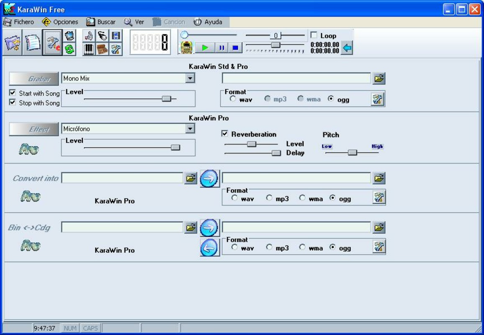The image size is (484, 335).
Task: Click the film strip video icon
Action: tap(116, 36)
